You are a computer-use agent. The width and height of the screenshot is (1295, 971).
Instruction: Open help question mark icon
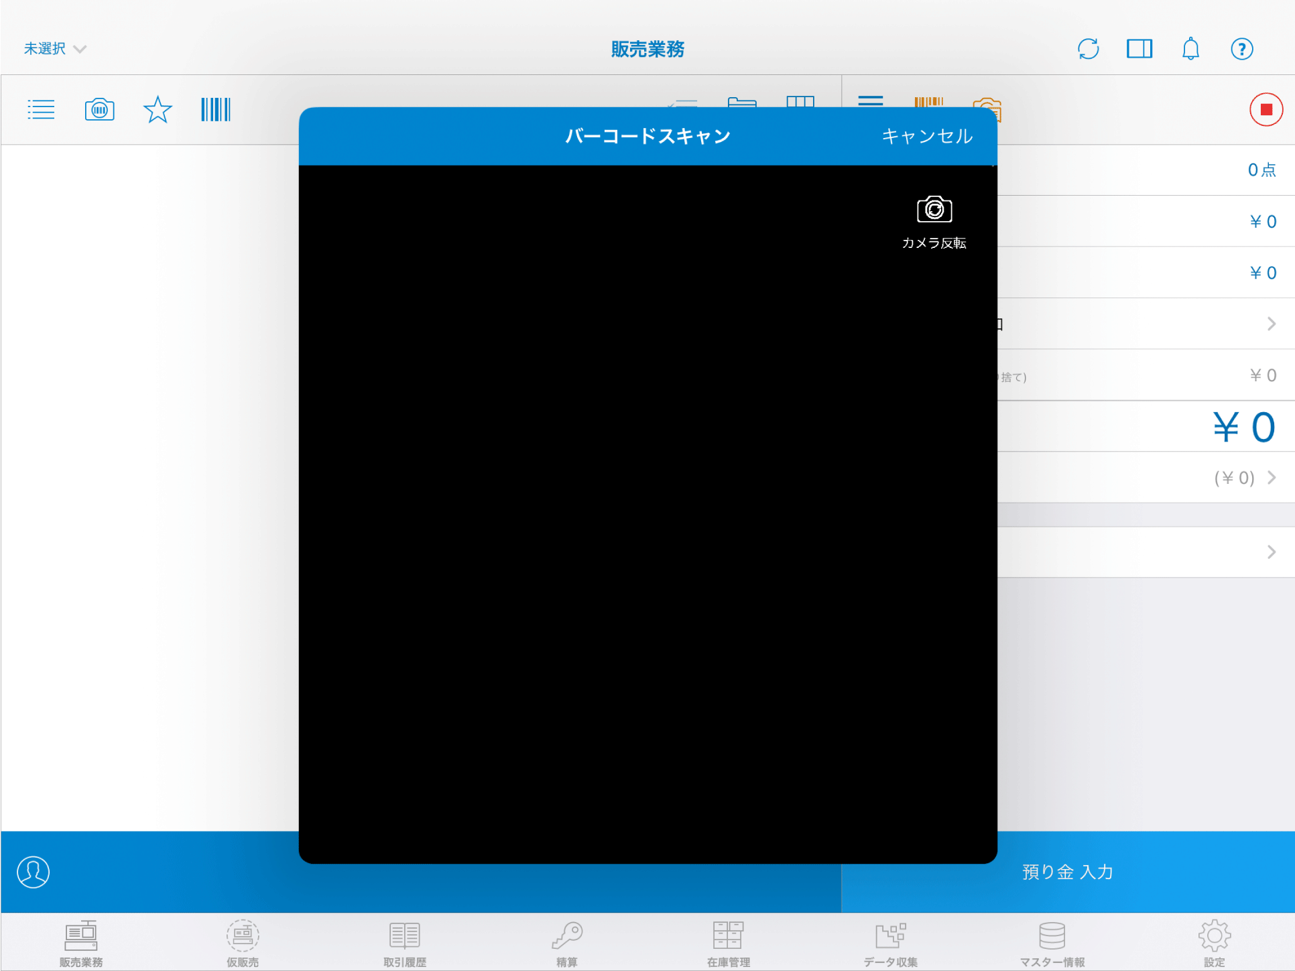[1241, 49]
